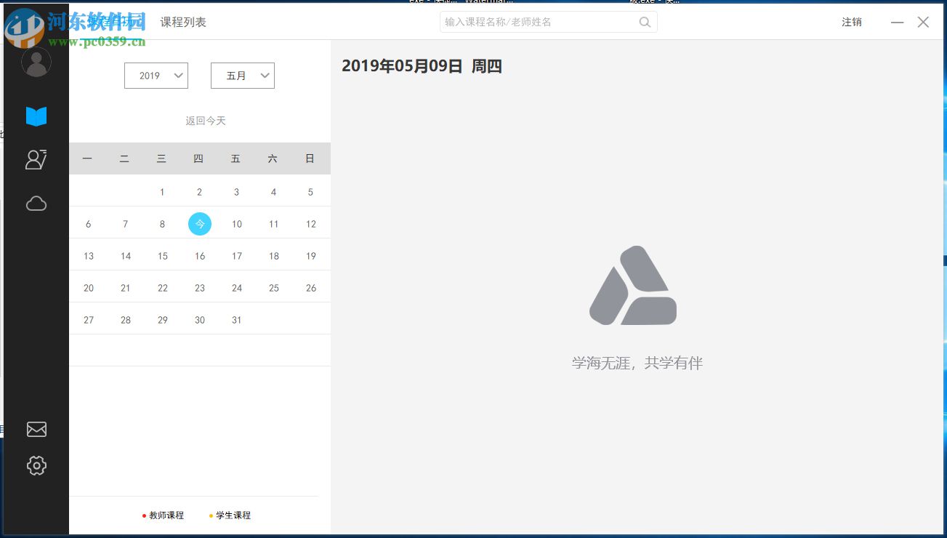
Task: Select calendar date 24
Action: coord(237,288)
